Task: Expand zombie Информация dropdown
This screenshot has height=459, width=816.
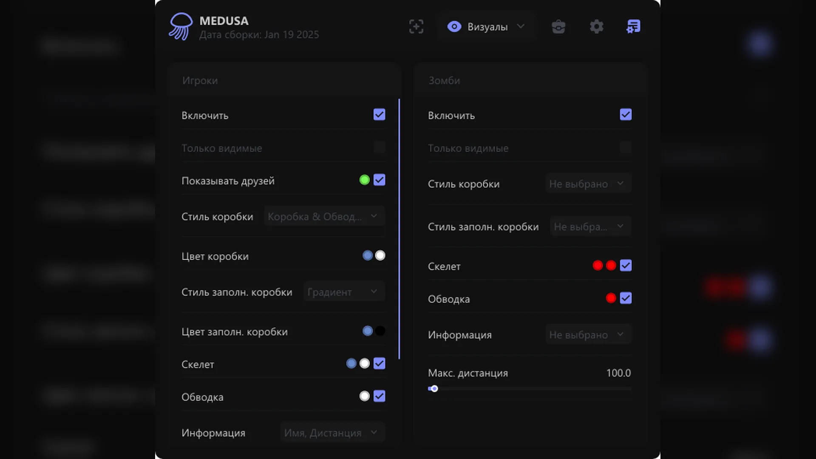Action: 588,335
